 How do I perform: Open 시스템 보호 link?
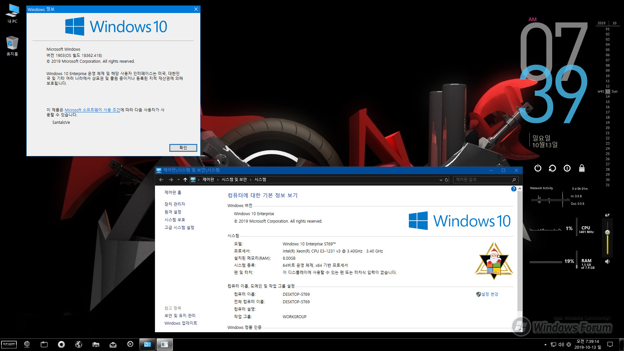[x=175, y=220]
